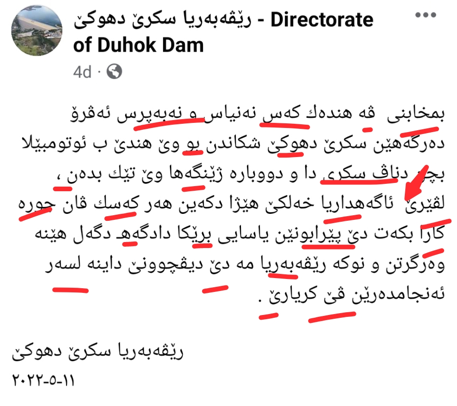Screen dimensions: 457x406
Task: Select the word "ئەنجامدەرێن" in last line
Action: [398, 294]
